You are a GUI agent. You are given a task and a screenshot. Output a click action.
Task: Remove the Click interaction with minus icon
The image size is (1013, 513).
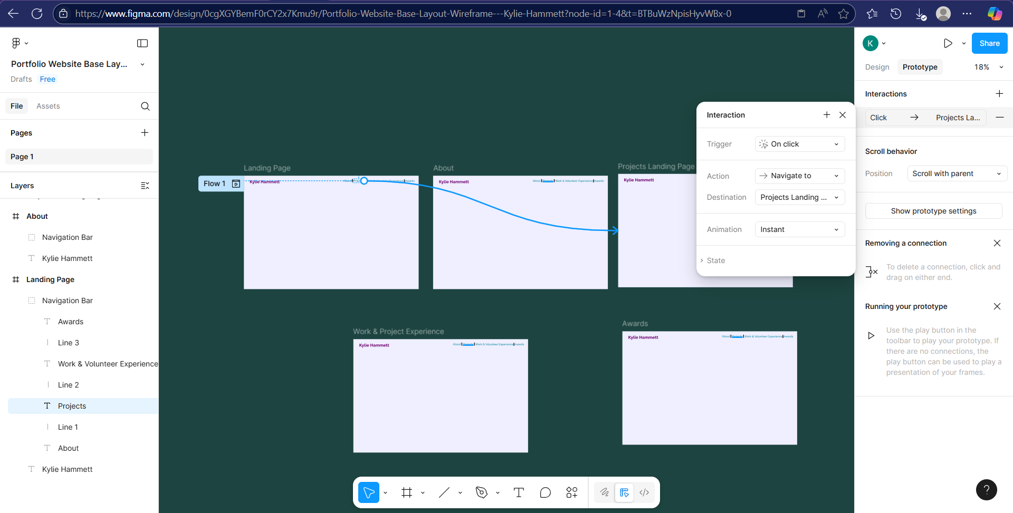click(1000, 117)
